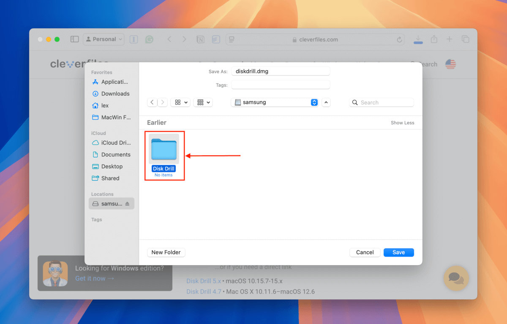Collapse the dialog with the chevron button
The width and height of the screenshot is (507, 324).
point(326,102)
